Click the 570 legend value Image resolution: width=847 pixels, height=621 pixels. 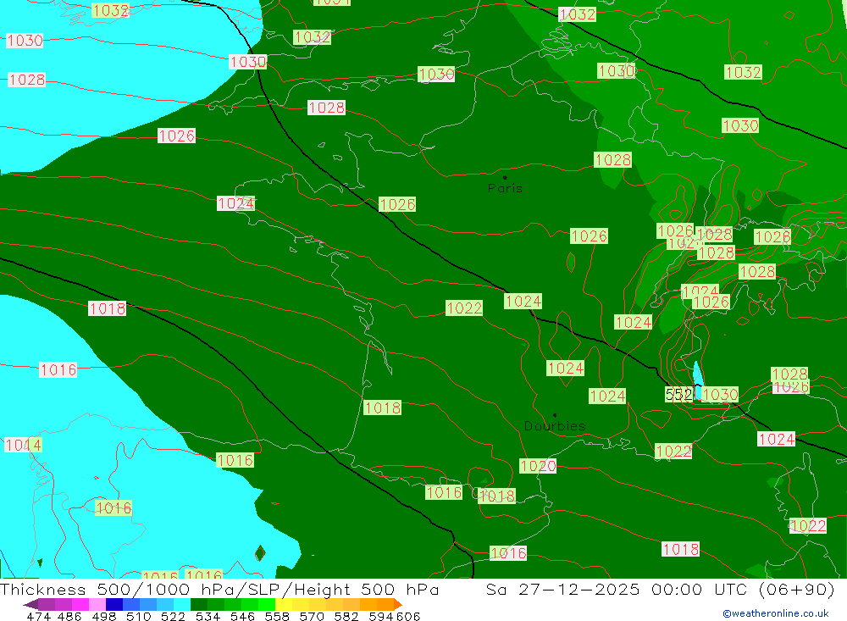pos(312,617)
